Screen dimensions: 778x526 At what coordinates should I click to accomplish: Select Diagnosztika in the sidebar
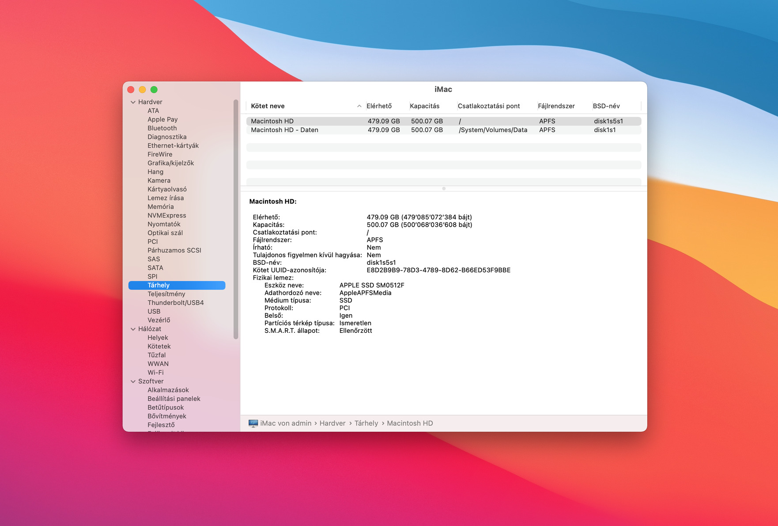[x=167, y=137]
